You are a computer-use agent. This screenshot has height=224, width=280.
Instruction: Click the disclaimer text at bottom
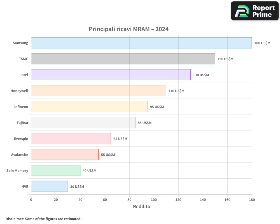(x=43, y=219)
